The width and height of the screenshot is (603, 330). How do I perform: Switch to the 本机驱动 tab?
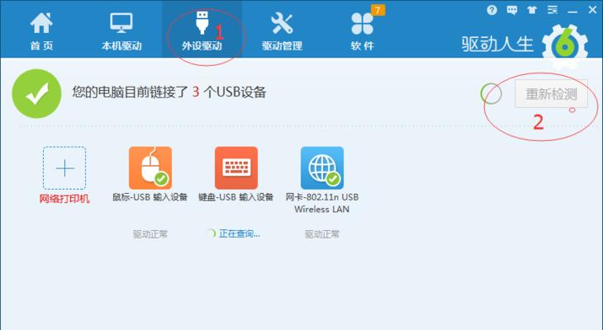pos(121,31)
